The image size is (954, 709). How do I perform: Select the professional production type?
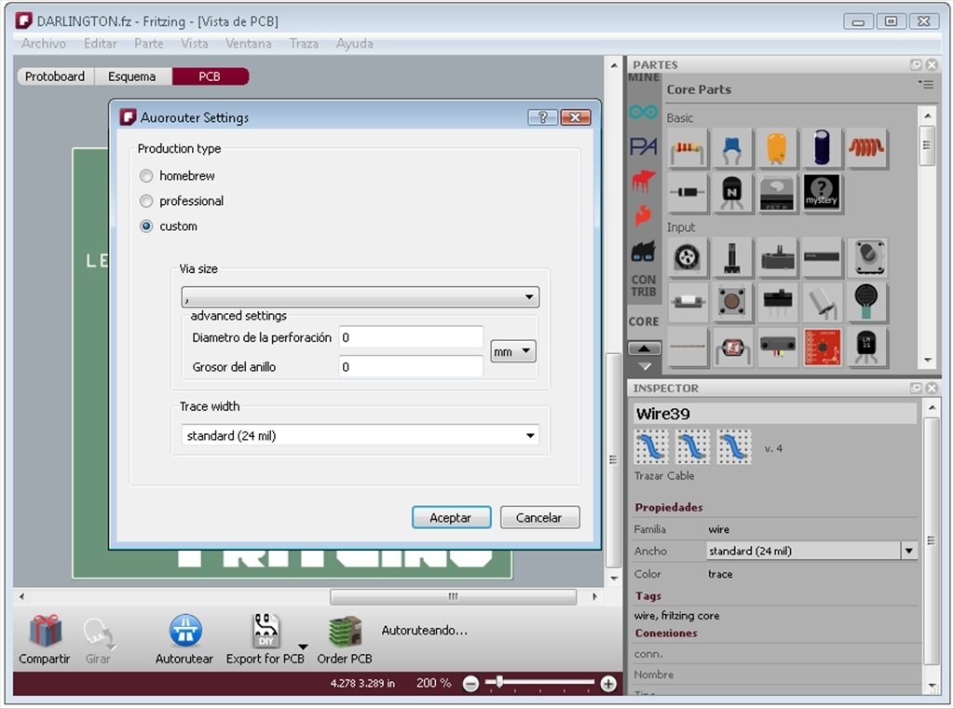(x=146, y=201)
